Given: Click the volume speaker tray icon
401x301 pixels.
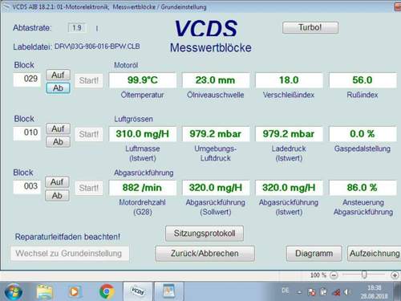Looking at the screenshot, I should [347, 292].
